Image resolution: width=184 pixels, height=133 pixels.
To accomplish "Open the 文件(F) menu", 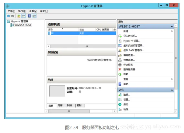I will 11,11.
